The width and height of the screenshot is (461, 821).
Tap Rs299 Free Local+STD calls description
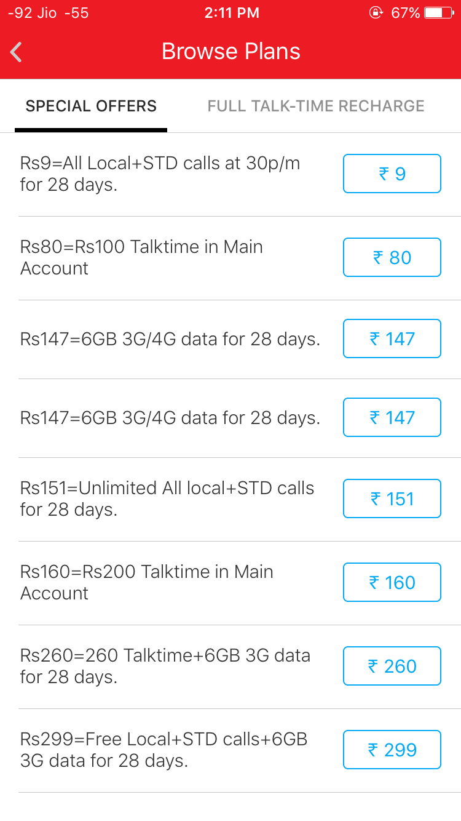(x=164, y=750)
